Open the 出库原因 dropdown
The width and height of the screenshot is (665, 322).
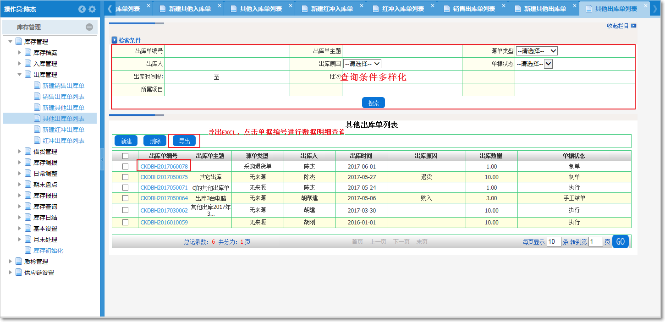click(362, 64)
